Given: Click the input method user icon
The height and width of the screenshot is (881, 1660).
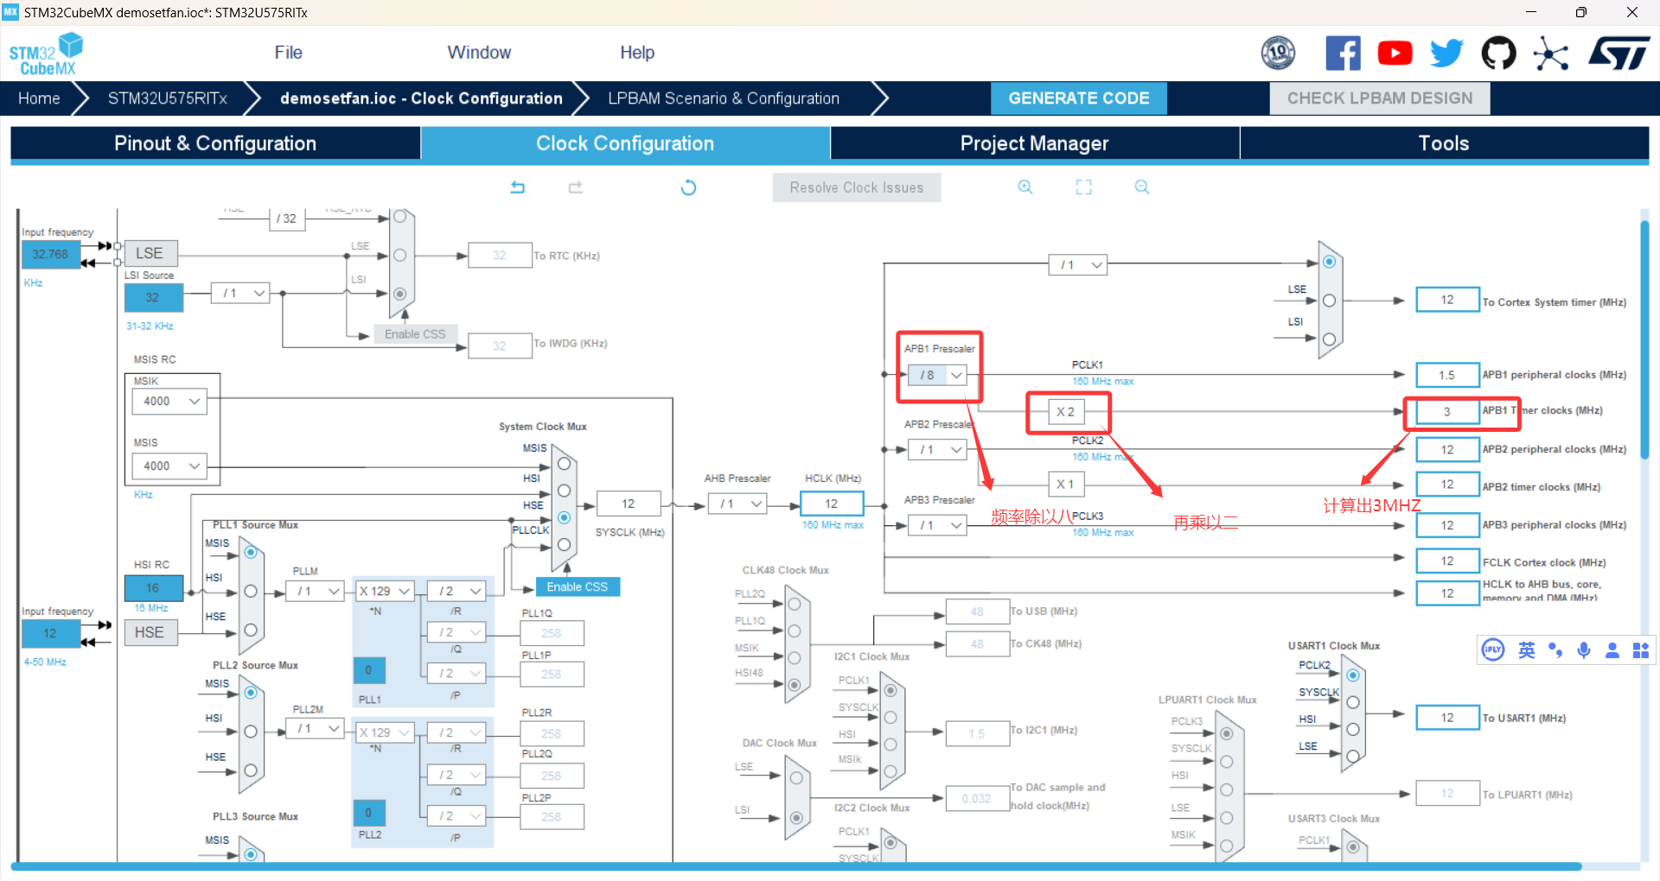Looking at the screenshot, I should point(1612,650).
